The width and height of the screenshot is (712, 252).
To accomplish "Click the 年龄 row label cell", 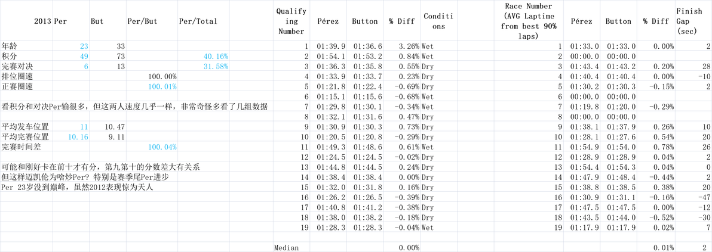I will pos(27,46).
